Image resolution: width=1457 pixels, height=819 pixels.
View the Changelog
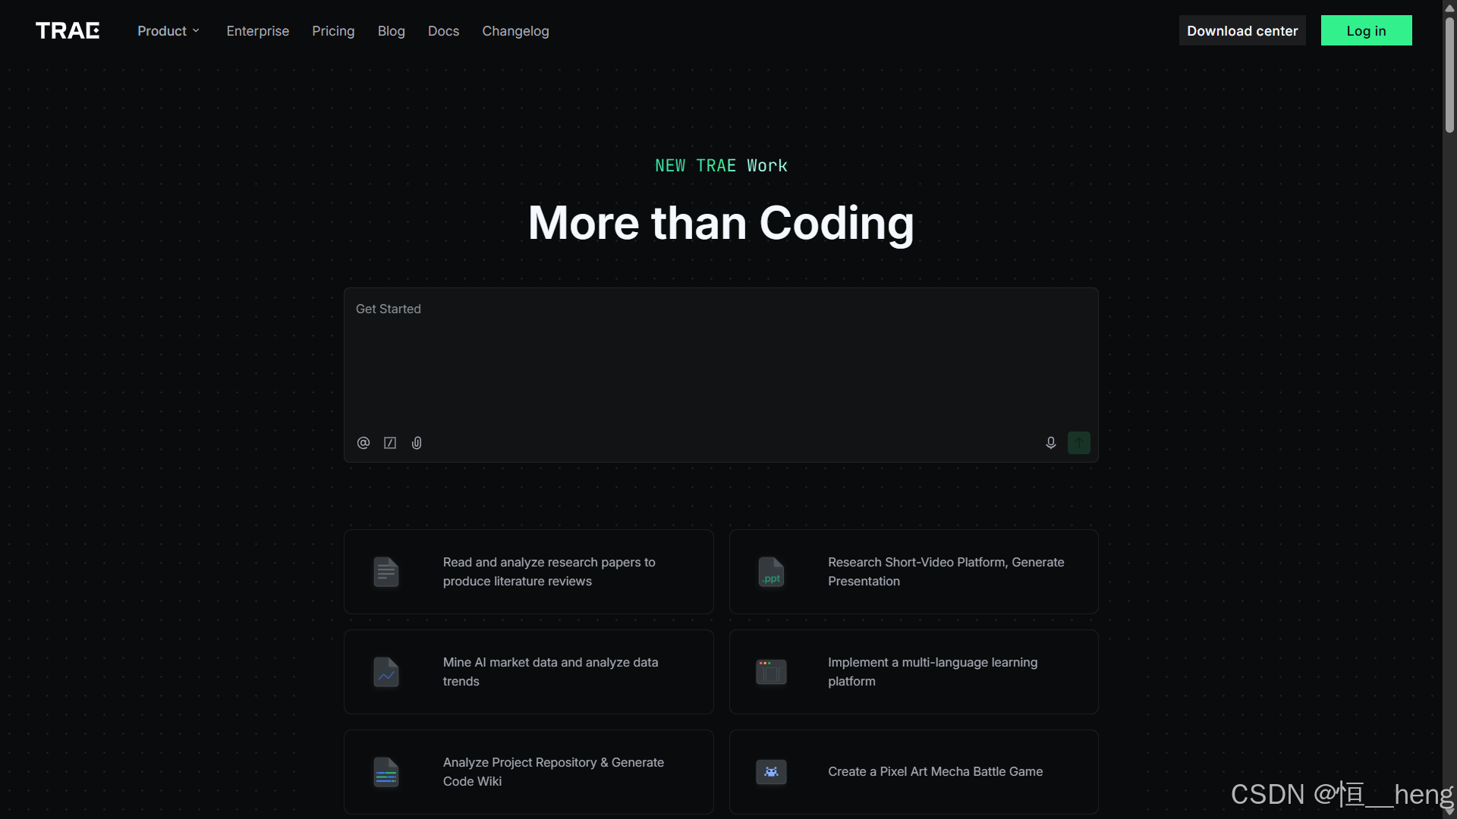[516, 31]
